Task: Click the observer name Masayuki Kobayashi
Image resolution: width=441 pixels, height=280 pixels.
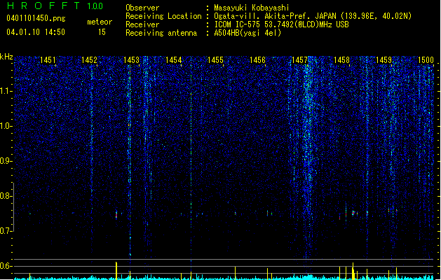Action: point(252,8)
